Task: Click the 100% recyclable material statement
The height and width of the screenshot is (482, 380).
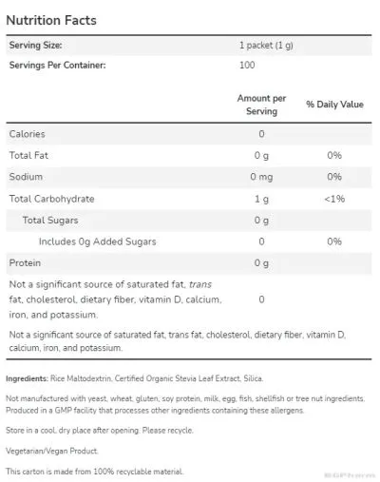Action: pyautogui.click(x=94, y=472)
